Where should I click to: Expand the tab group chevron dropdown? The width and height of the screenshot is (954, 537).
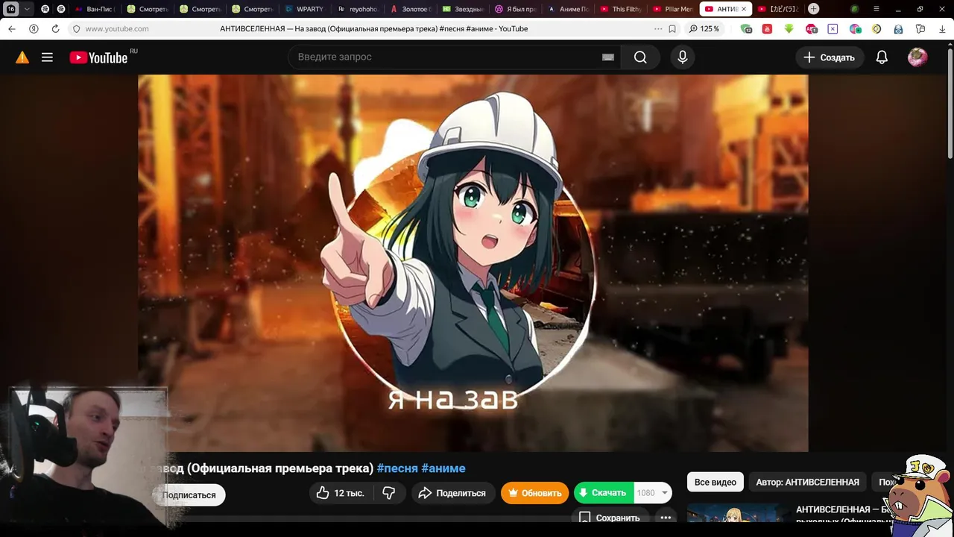pyautogui.click(x=27, y=9)
